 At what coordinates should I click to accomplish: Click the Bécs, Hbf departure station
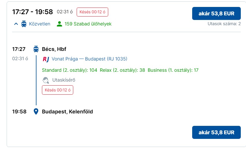point(54,49)
